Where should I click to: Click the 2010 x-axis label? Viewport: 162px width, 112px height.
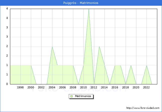click(83, 87)
